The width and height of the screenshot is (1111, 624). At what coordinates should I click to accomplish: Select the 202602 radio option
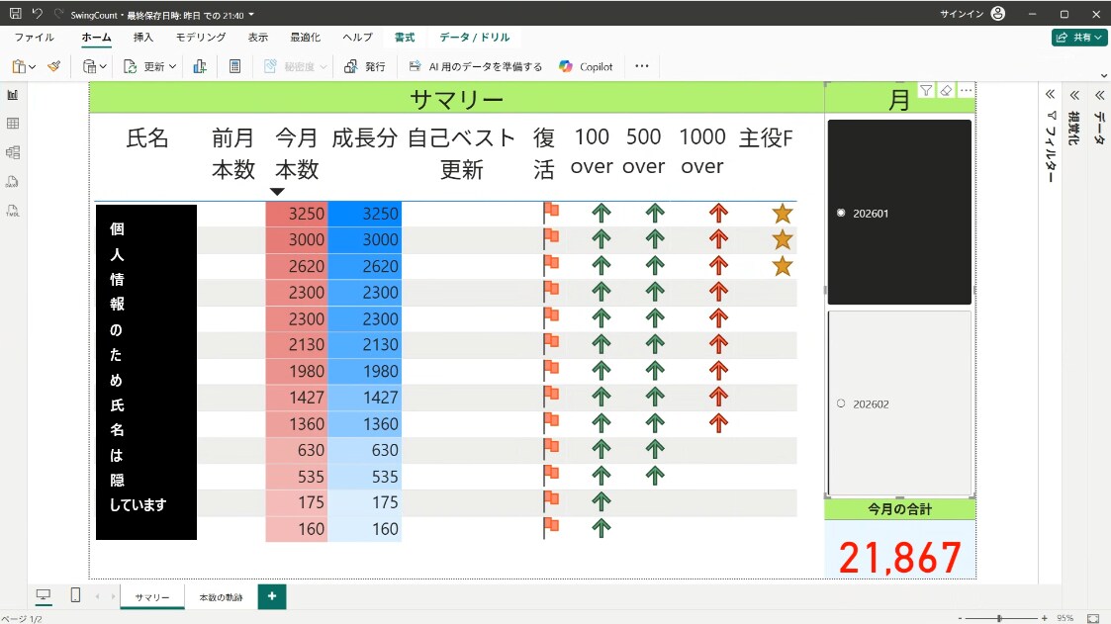tap(841, 403)
